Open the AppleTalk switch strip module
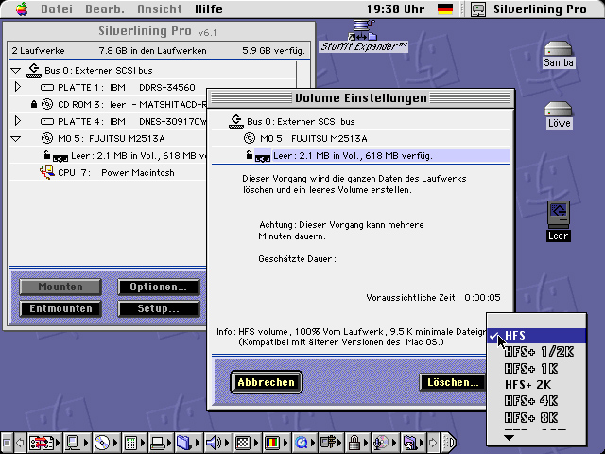 44,443
